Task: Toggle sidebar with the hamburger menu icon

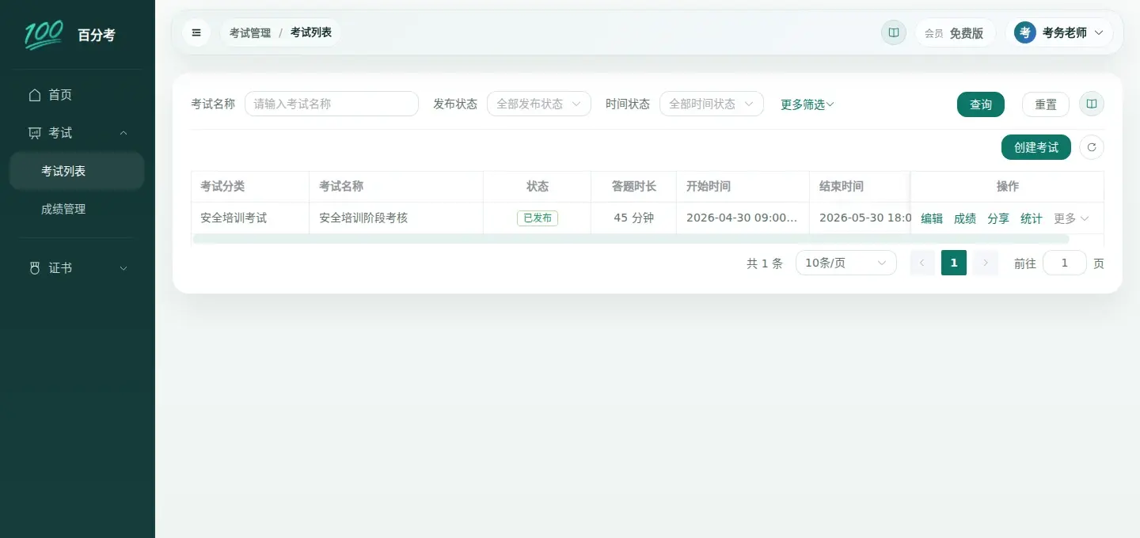Action: [196, 32]
